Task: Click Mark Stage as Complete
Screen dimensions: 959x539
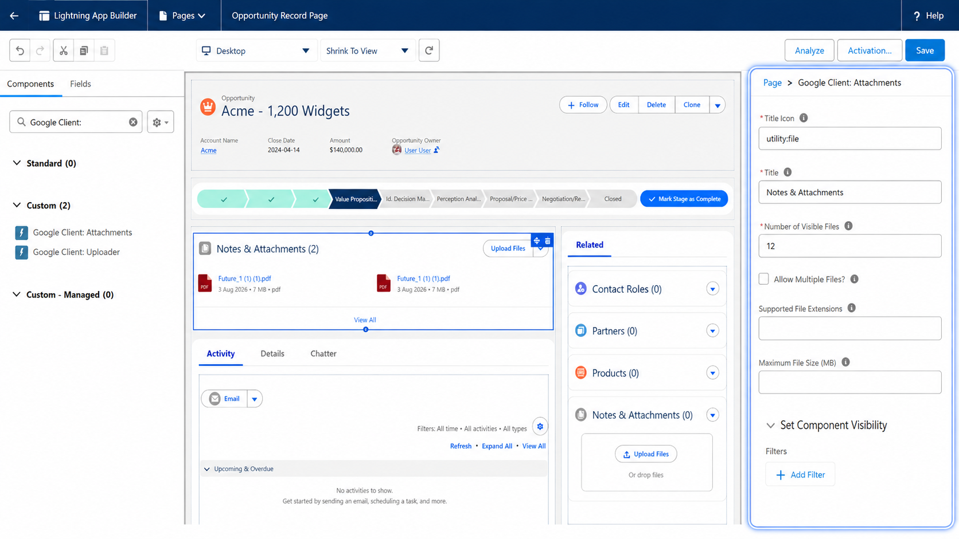Action: [x=684, y=199]
